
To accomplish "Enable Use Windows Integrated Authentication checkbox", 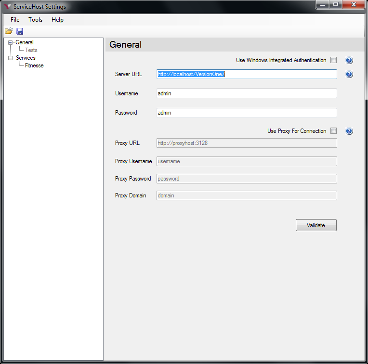I will (333, 60).
